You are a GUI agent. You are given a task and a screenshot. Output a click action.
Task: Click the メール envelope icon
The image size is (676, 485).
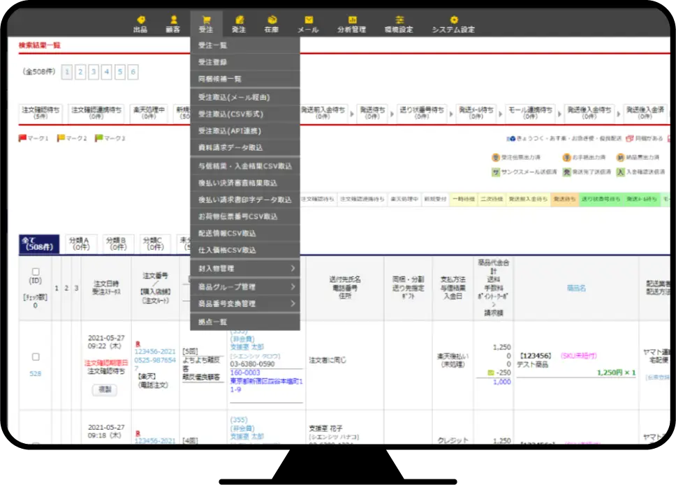309,20
